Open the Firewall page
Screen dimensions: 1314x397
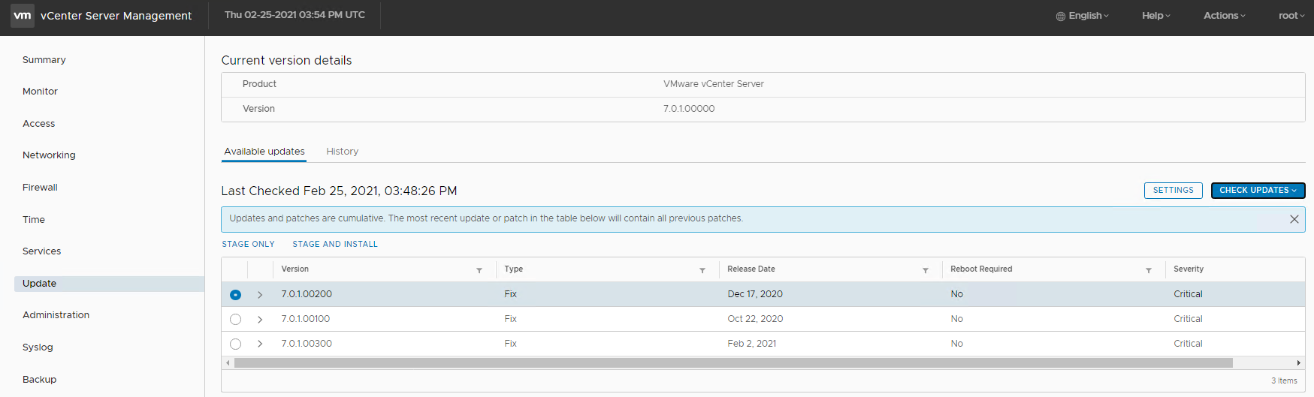[x=40, y=188]
